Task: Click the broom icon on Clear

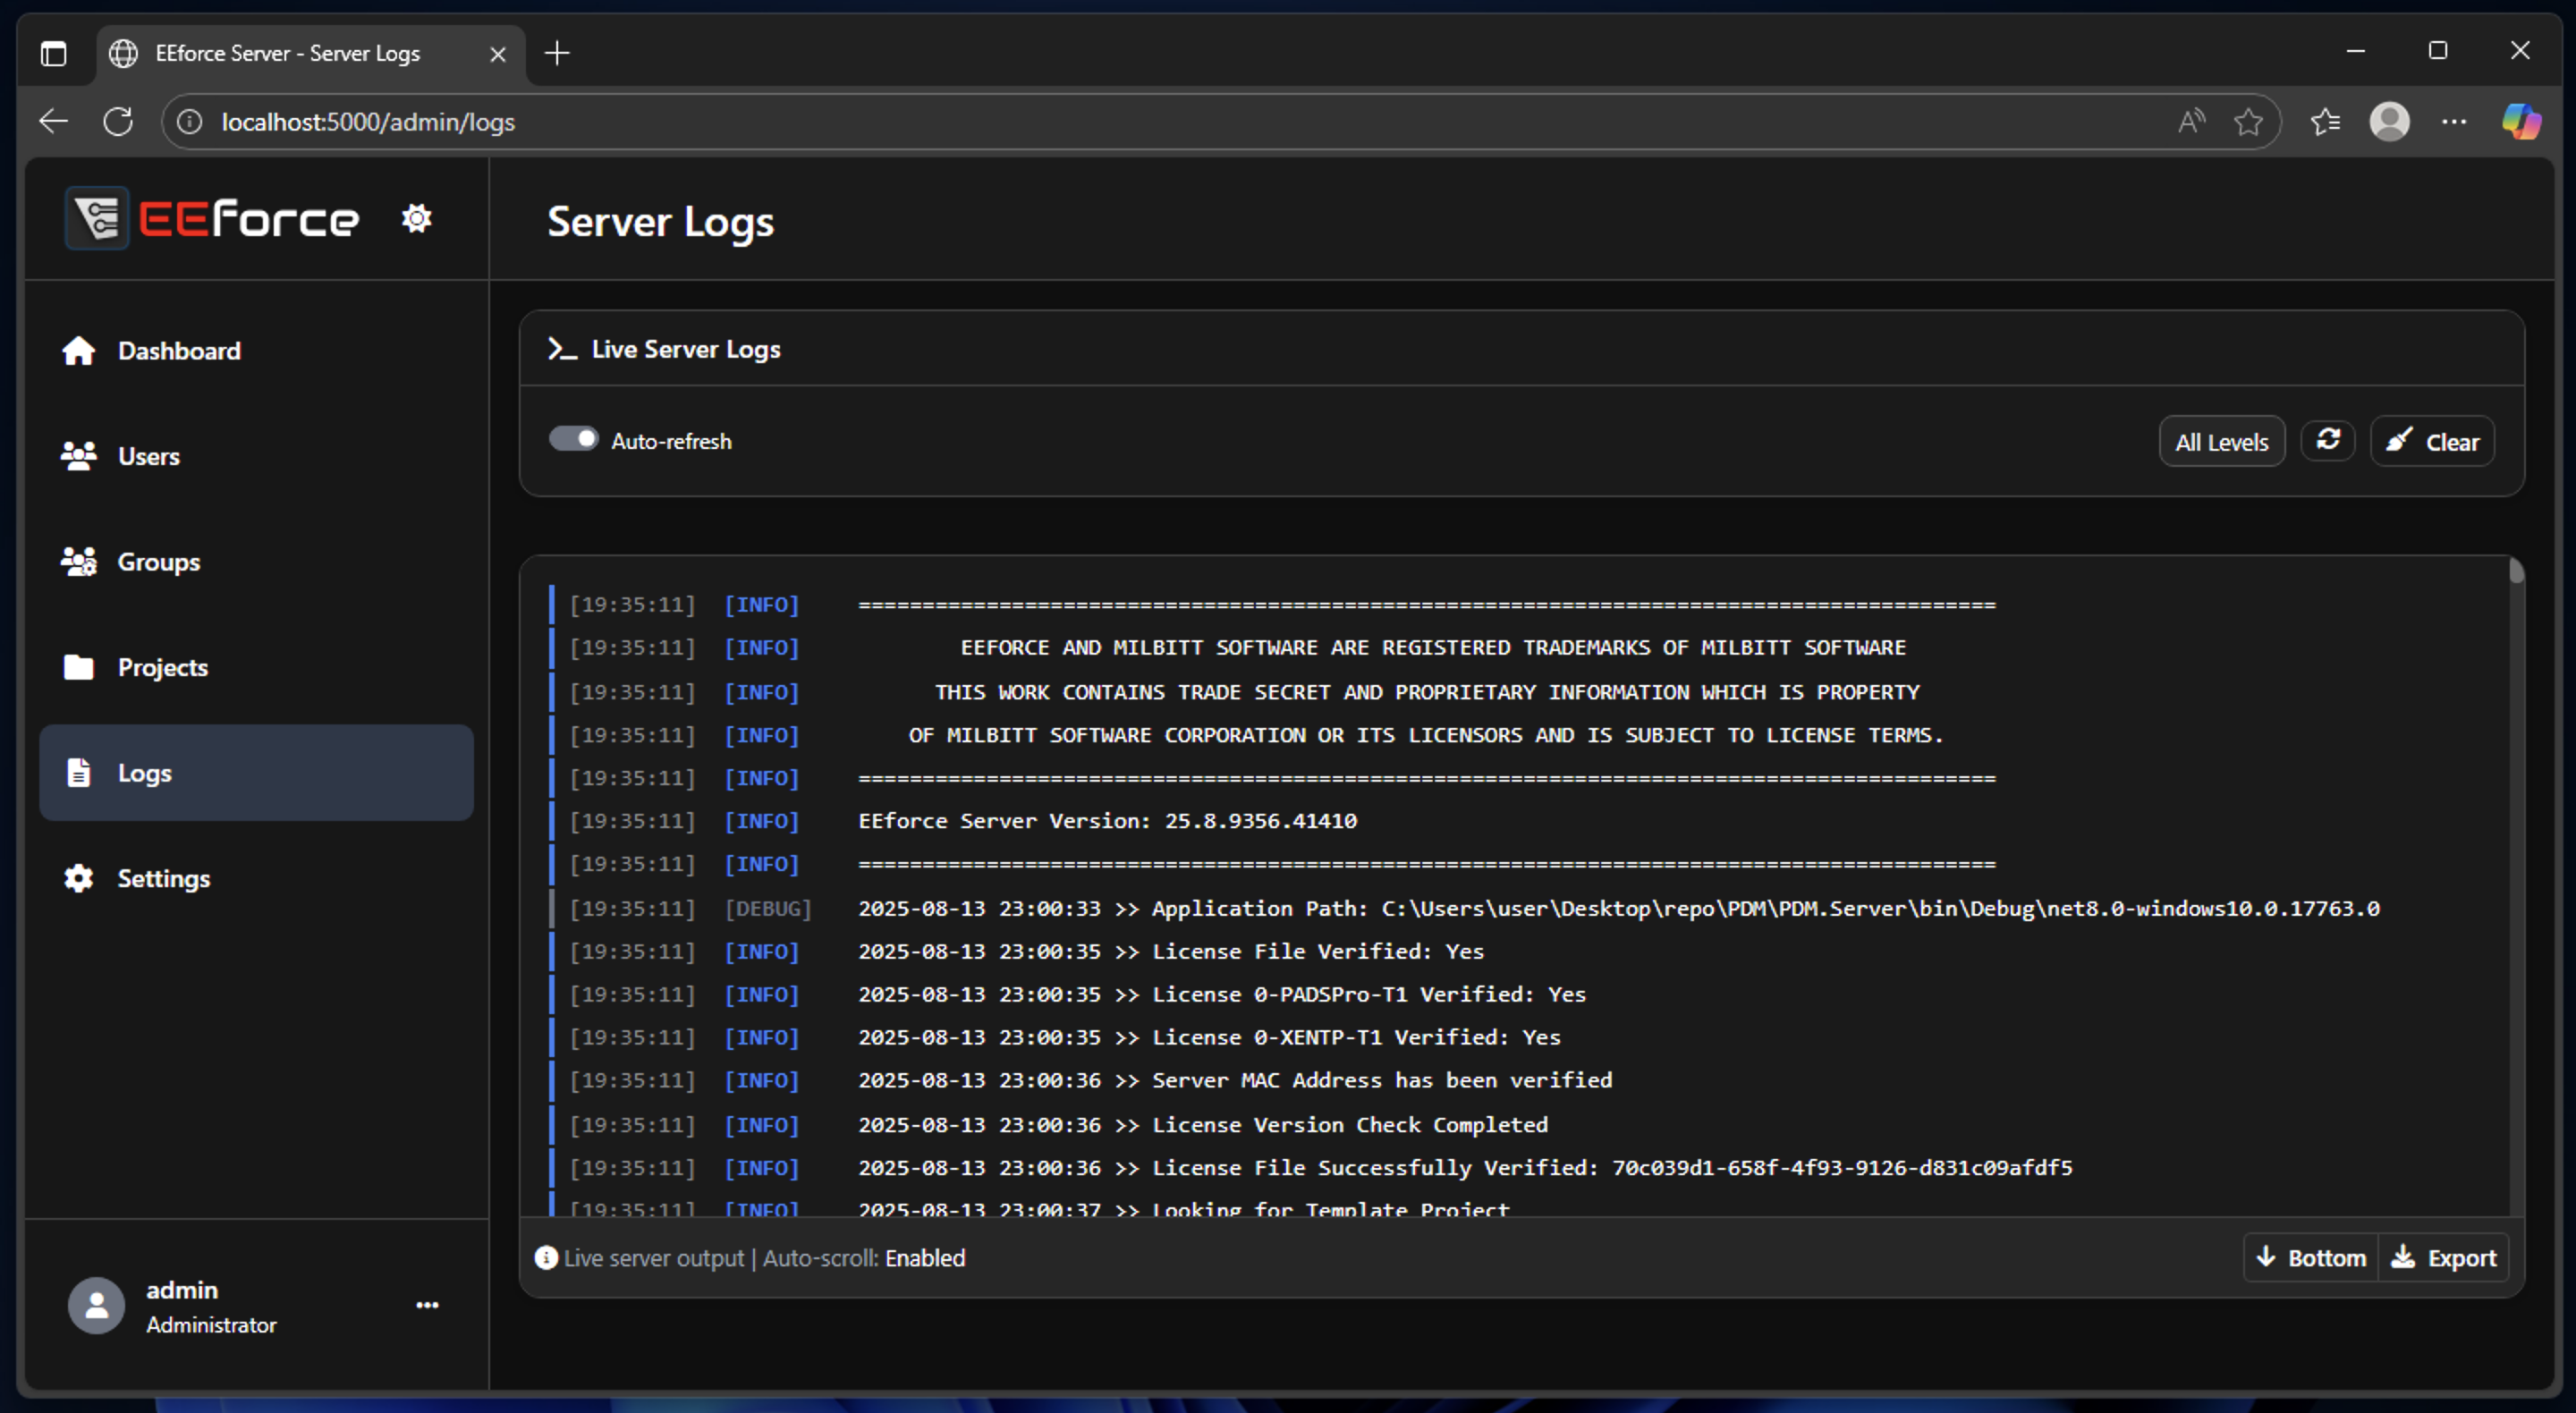Action: (x=2399, y=440)
